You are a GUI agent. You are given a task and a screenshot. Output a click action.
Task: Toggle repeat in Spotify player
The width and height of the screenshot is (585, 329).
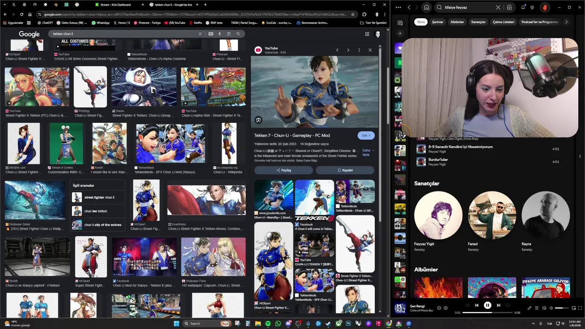coord(508,305)
